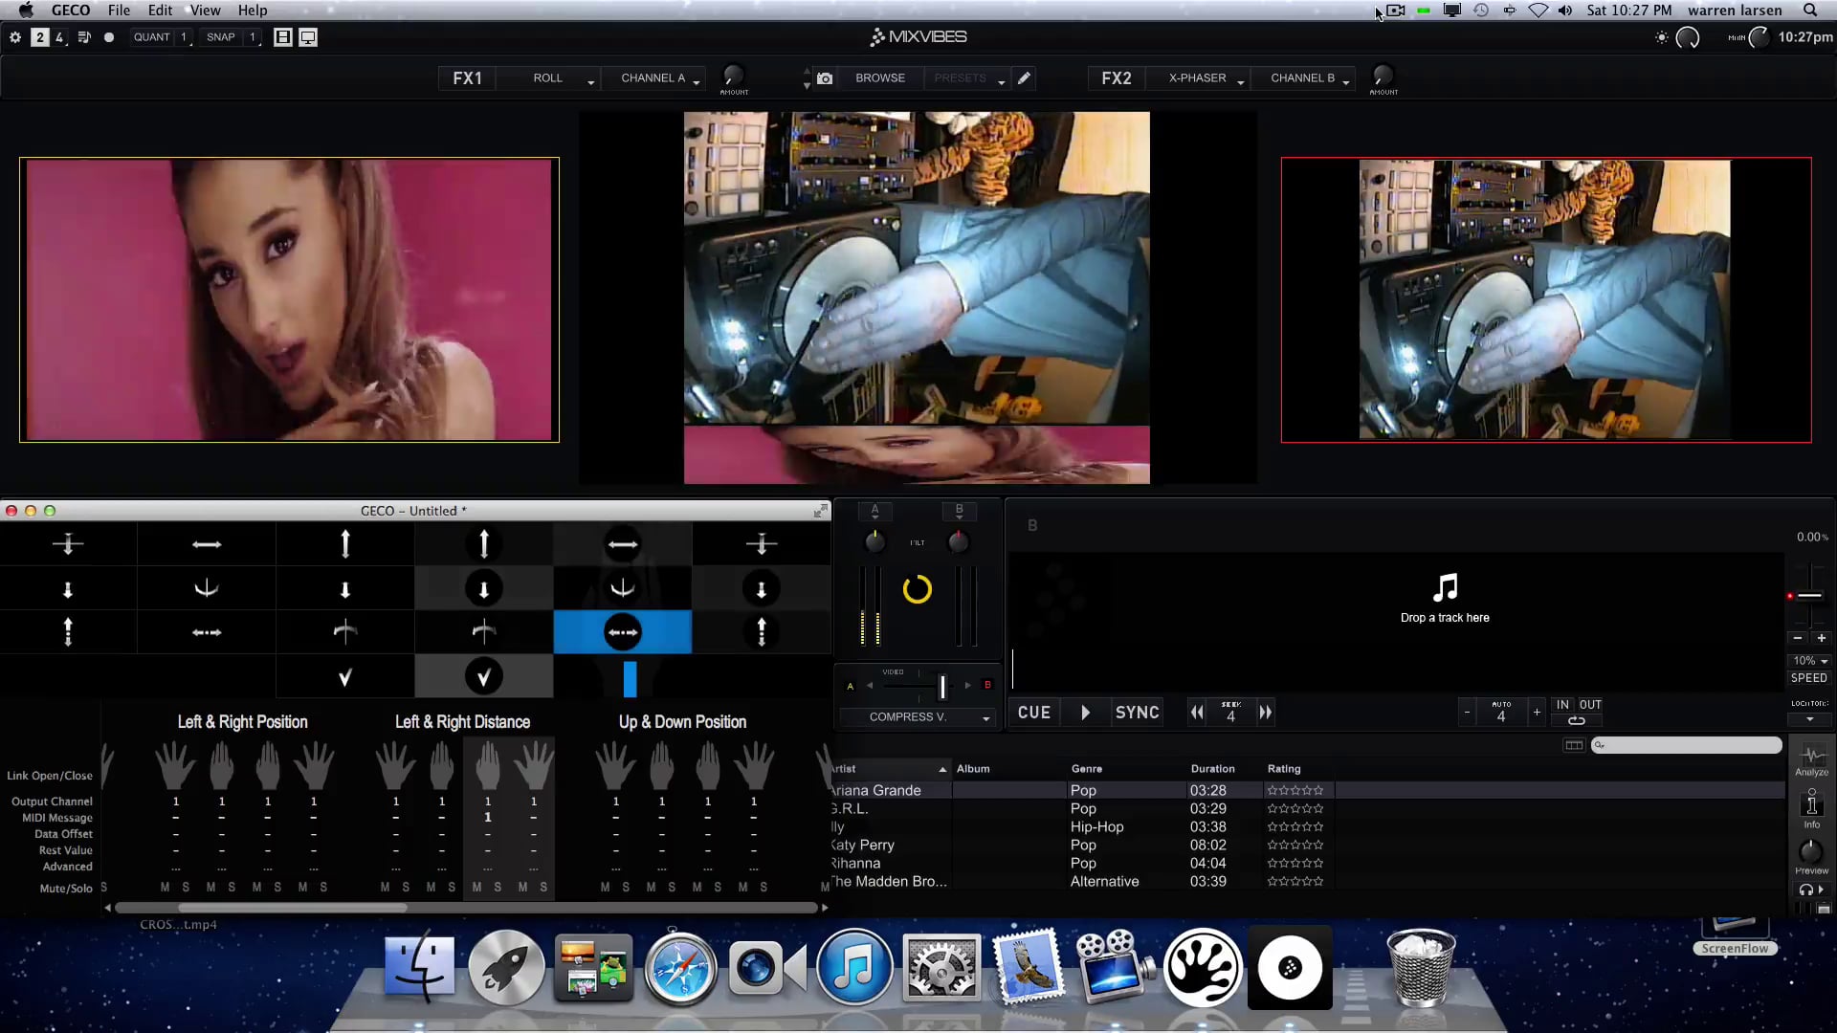Select the playlist music-note icon in the top toolbar
The height and width of the screenshot is (1033, 1837).
tap(84, 37)
